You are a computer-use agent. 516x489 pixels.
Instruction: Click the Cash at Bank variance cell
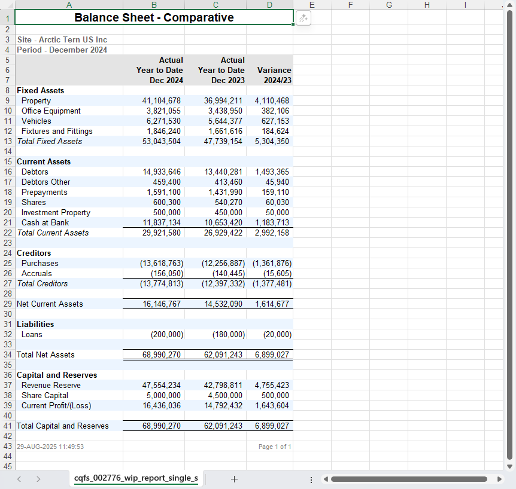[x=274, y=223]
